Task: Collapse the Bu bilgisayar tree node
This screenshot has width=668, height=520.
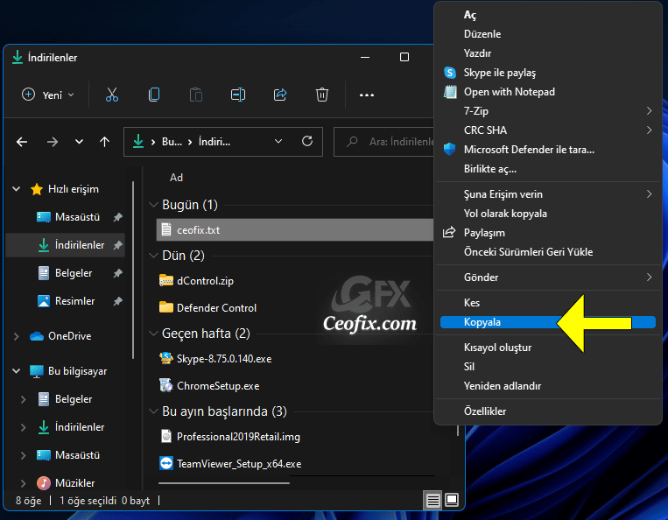Action: pos(16,371)
